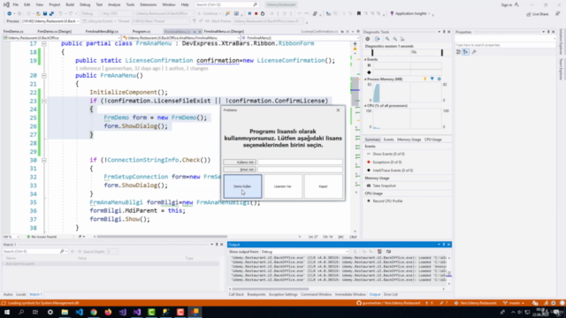Switch to the Program.cs tab
Image resolution: width=566 pixels, height=318 pixels.
coord(141,32)
